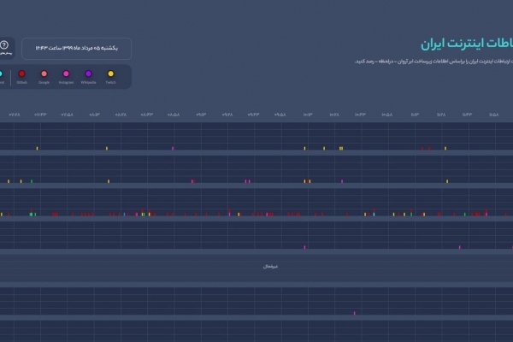This screenshot has width=513, height=342.
Task: Click the ۰۷:۵۸ time label
Action: tap(68, 115)
